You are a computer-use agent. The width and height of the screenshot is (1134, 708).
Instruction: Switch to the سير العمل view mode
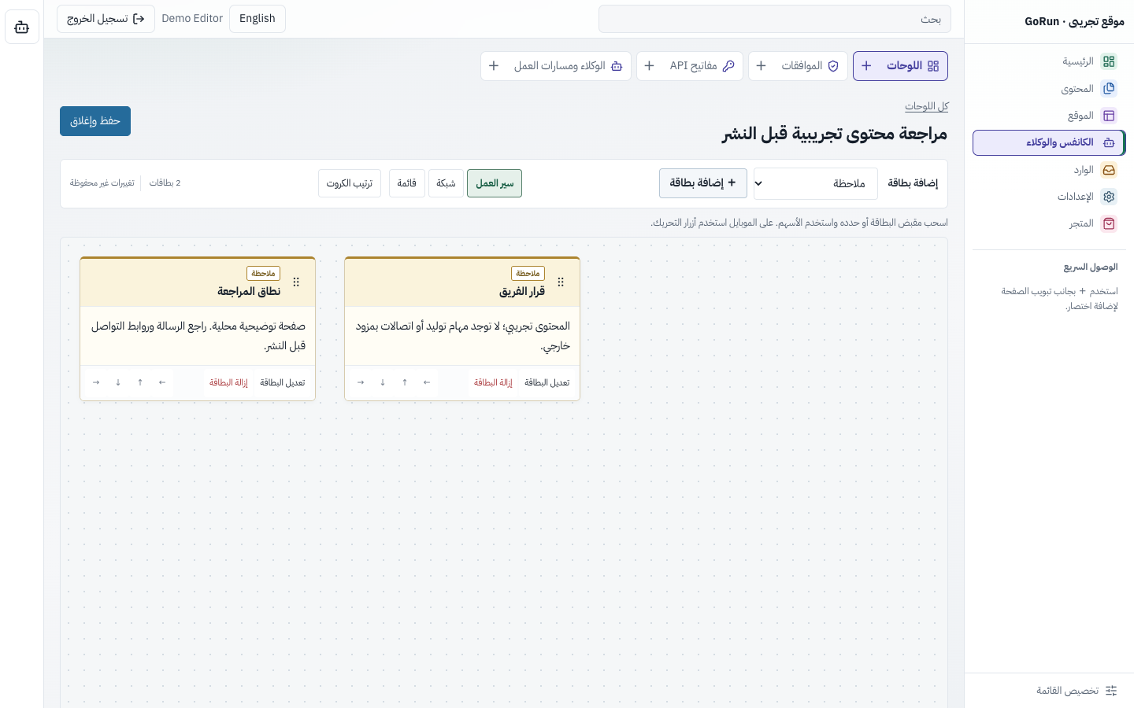tap(495, 183)
